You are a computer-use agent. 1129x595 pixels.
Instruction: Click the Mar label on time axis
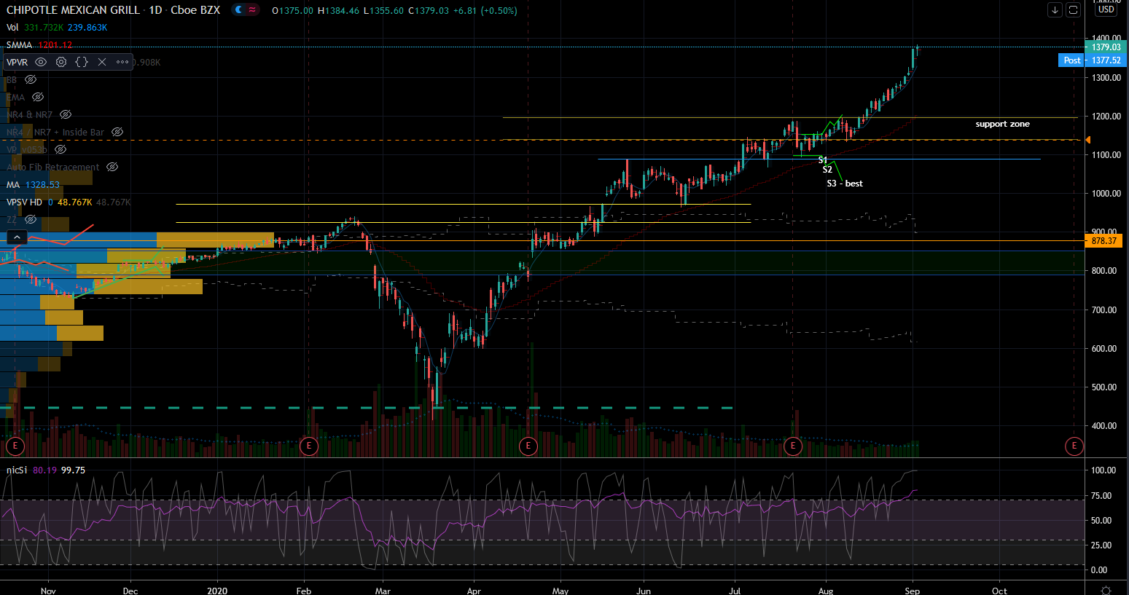point(383,591)
